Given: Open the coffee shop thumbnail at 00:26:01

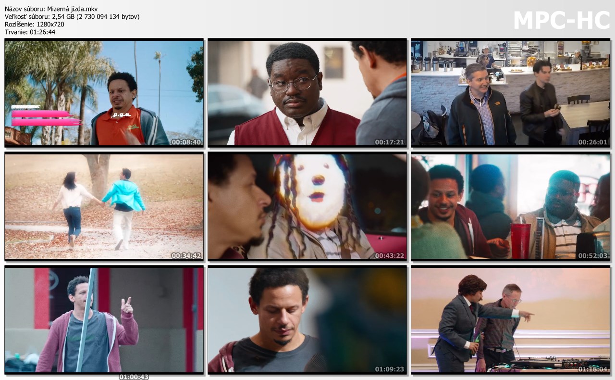Looking at the screenshot, I should [x=510, y=93].
